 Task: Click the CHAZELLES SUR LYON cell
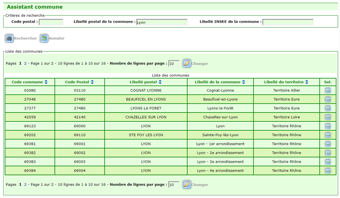tap(146, 117)
